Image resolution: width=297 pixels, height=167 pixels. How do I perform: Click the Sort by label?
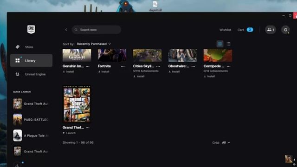click(69, 44)
